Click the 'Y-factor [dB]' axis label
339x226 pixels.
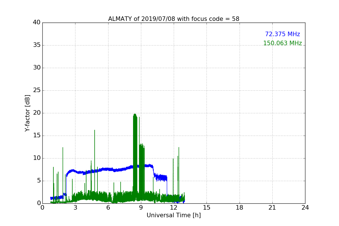pos(27,113)
